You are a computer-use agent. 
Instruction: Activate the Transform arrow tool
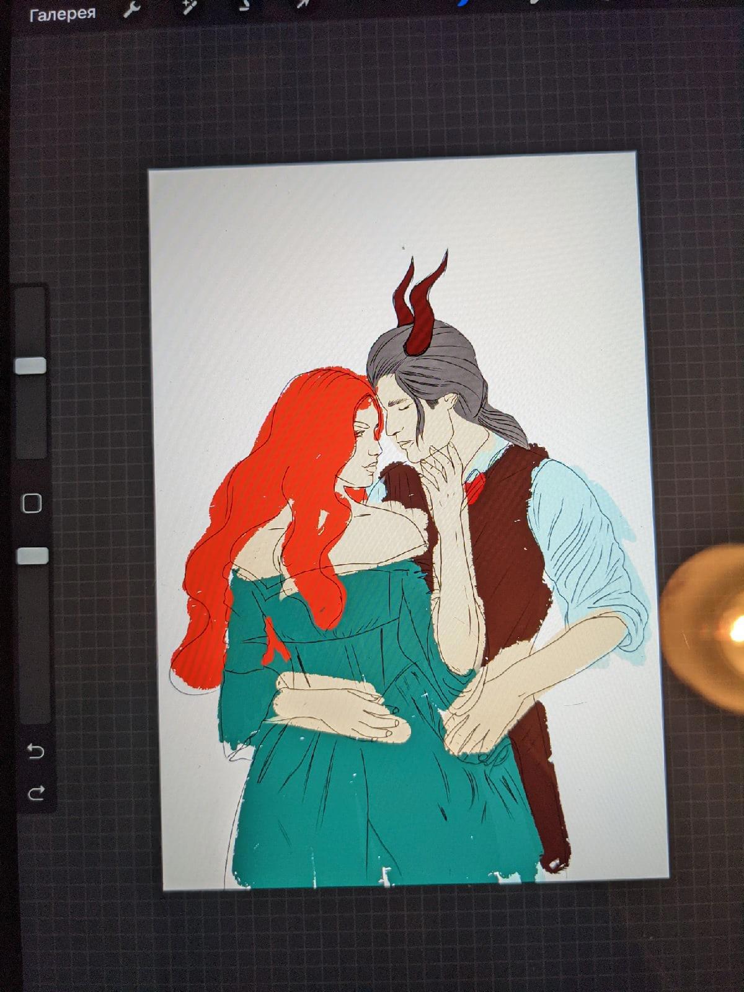click(x=303, y=4)
